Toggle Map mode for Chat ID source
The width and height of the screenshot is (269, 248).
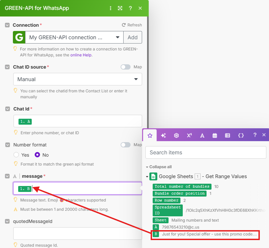tap(126, 67)
